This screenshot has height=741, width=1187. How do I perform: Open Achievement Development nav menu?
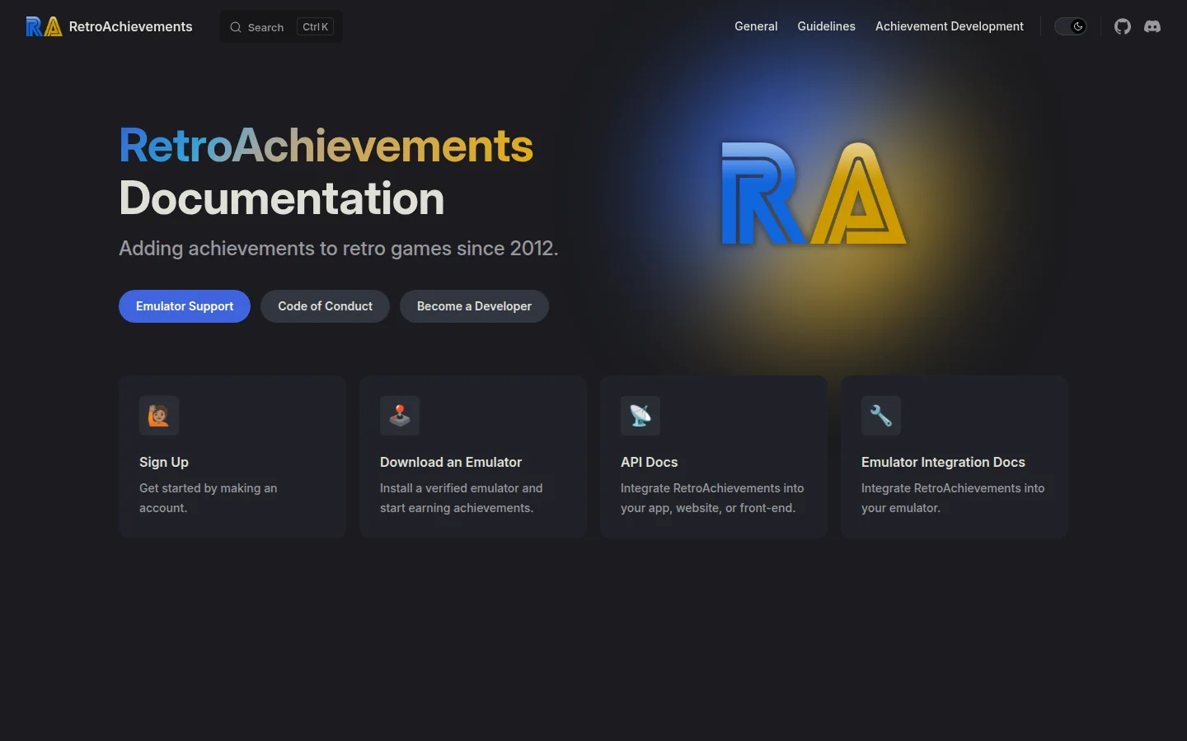click(950, 26)
